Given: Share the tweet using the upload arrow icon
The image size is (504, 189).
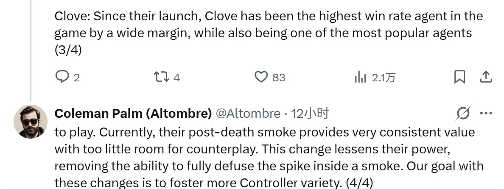Looking at the screenshot, I should click(x=485, y=77).
